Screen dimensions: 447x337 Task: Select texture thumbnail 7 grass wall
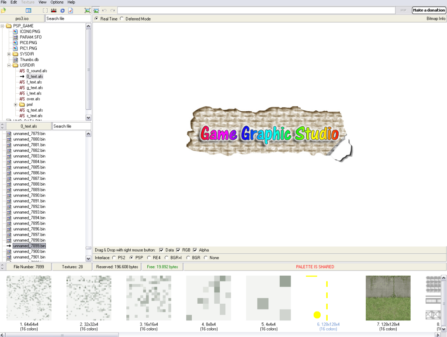tap(388, 298)
